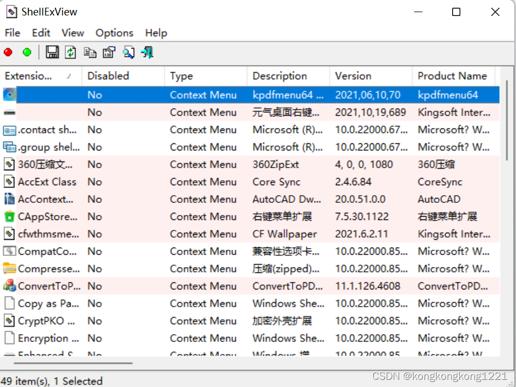516x387 pixels.
Task: Click the status bar item count text
Action: pos(52,381)
